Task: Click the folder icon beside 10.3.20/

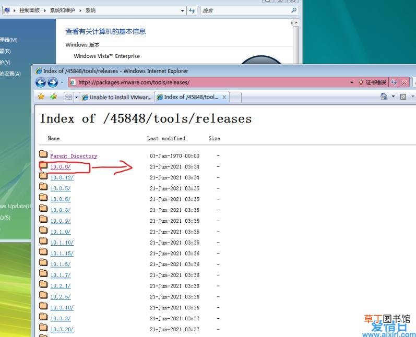Action: [x=43, y=328]
